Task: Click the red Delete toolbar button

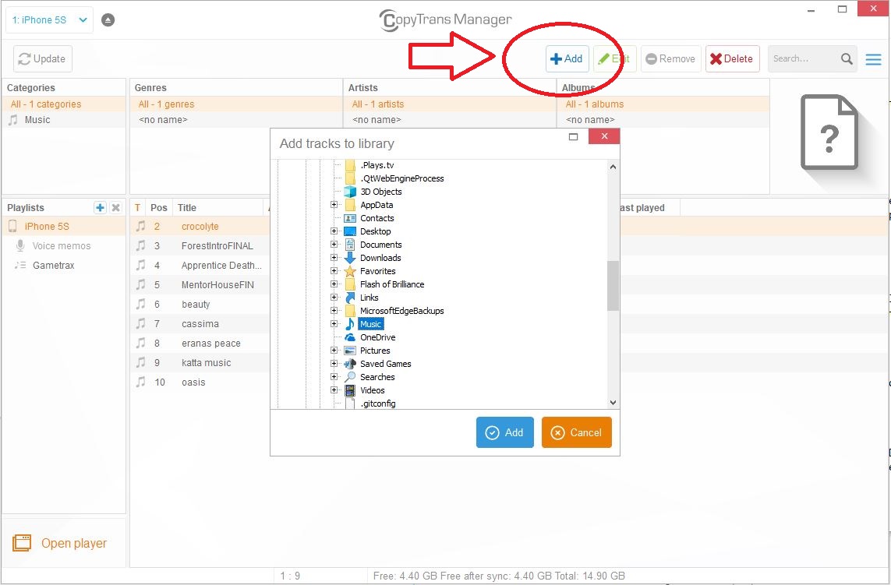Action: (x=732, y=59)
